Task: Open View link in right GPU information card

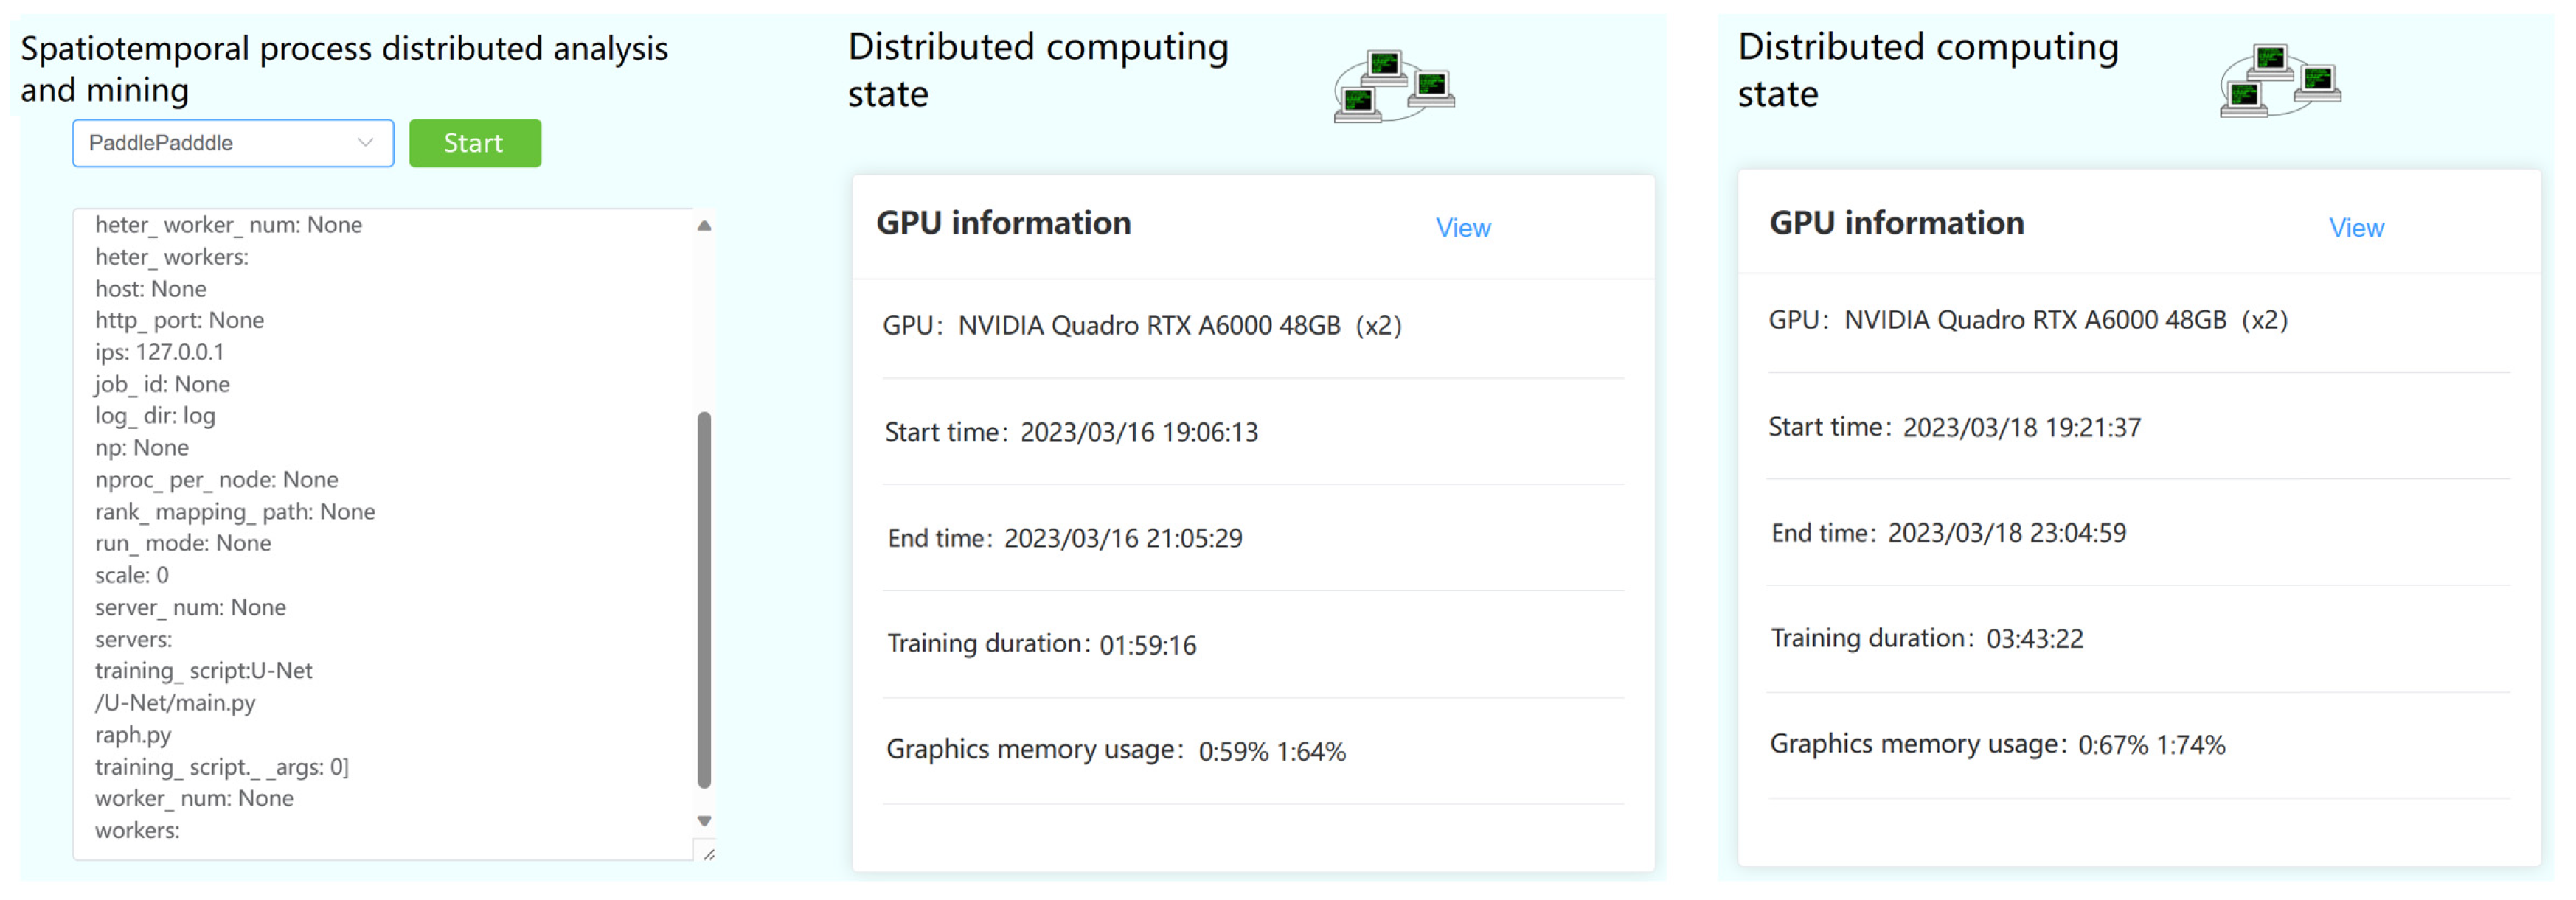Action: (2355, 228)
